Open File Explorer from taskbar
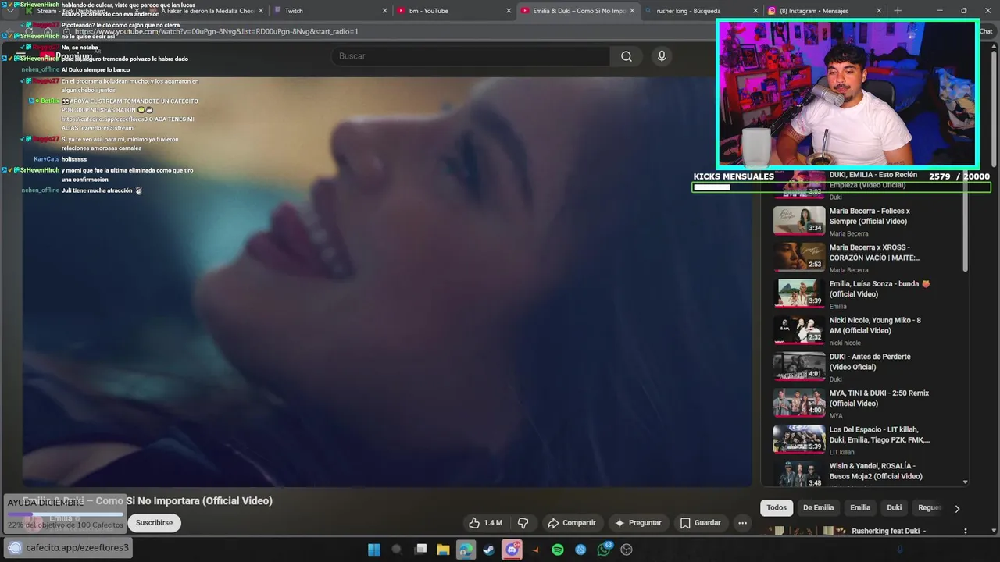 (443, 550)
